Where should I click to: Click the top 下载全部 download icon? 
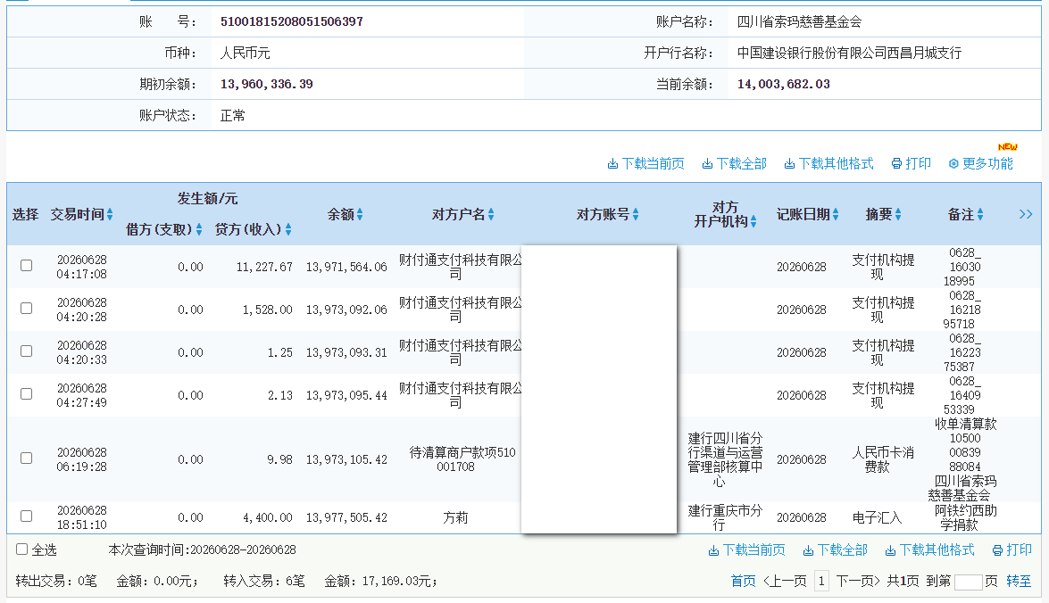(707, 164)
